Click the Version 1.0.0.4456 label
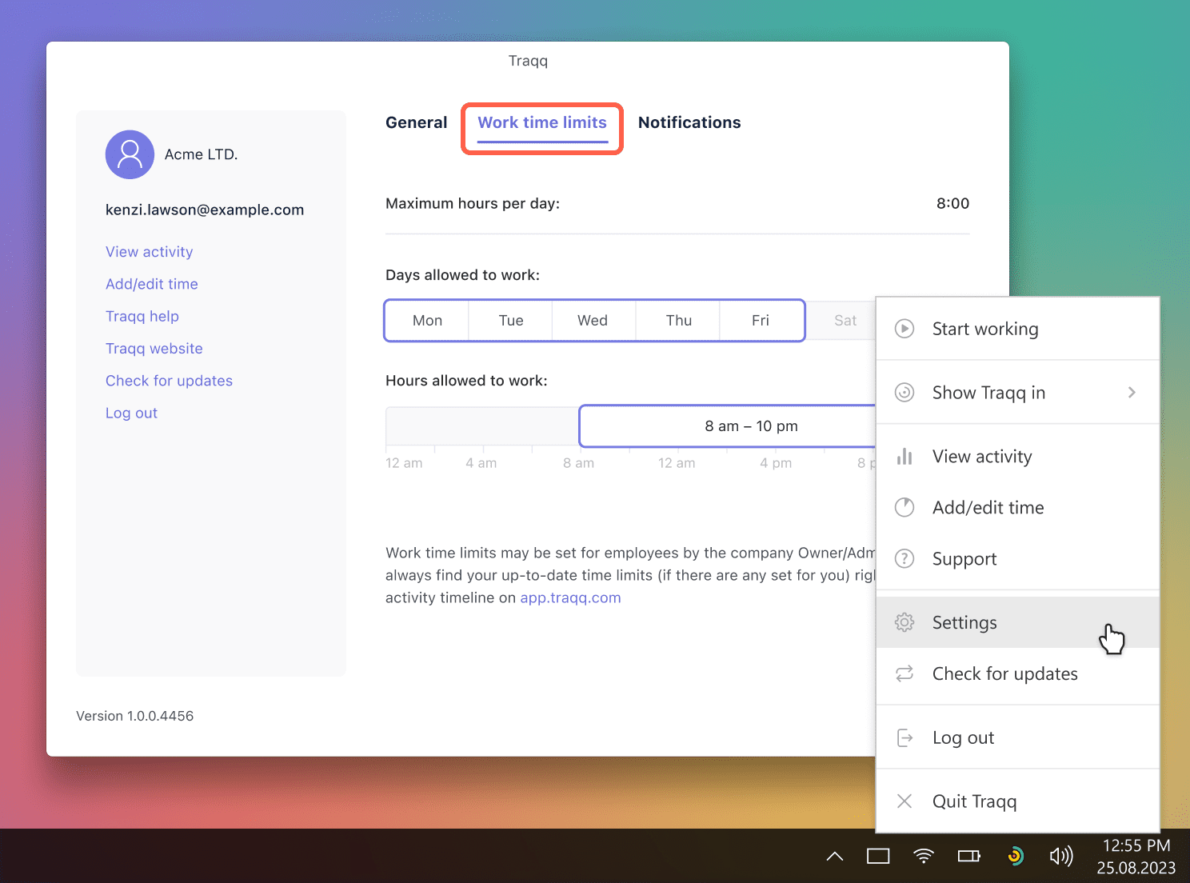The image size is (1190, 883). pyautogui.click(x=135, y=716)
